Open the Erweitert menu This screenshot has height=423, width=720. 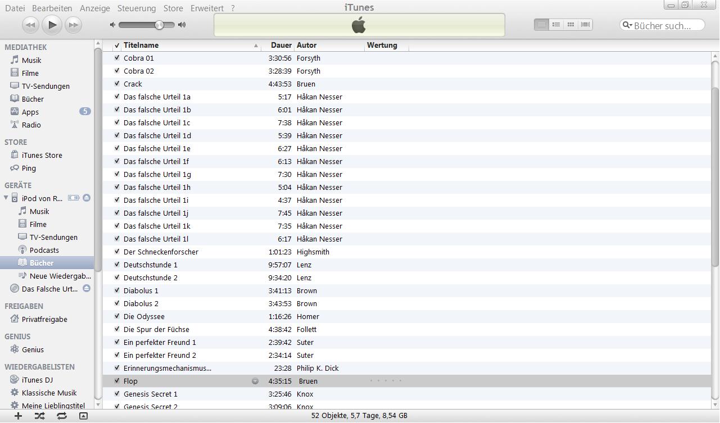pyautogui.click(x=207, y=8)
